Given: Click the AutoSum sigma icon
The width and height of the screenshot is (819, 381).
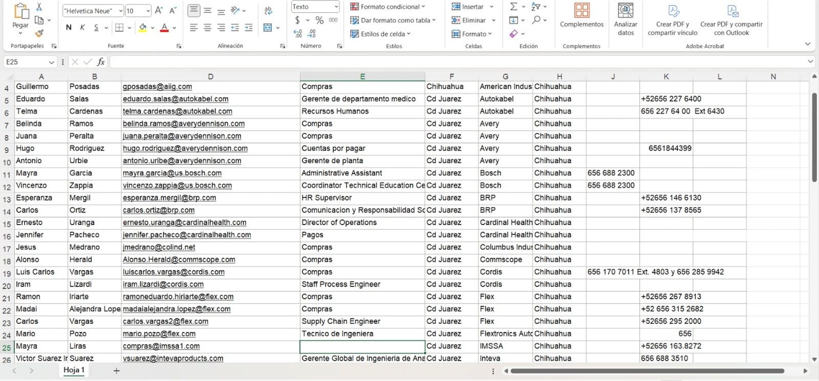Looking at the screenshot, I should (x=513, y=7).
